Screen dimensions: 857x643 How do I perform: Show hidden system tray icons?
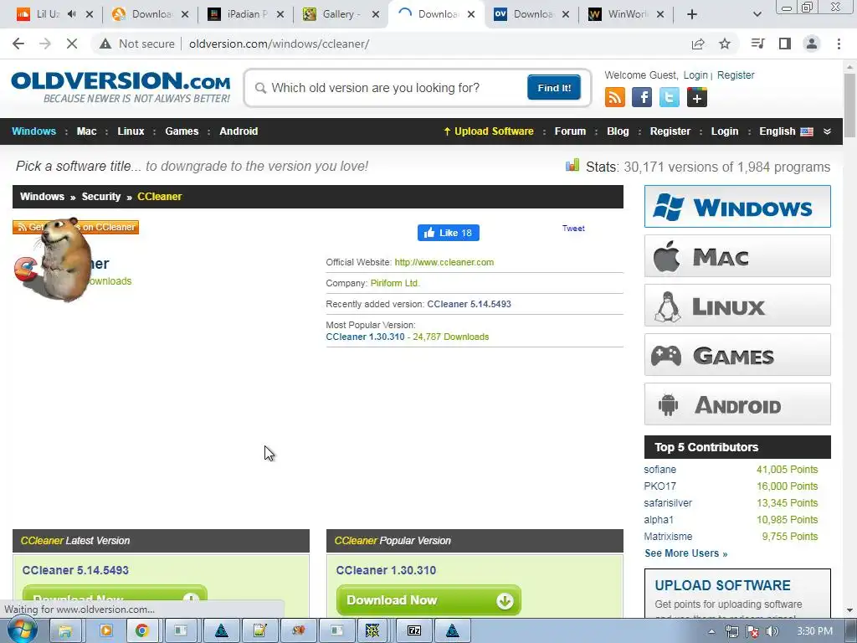tap(711, 631)
